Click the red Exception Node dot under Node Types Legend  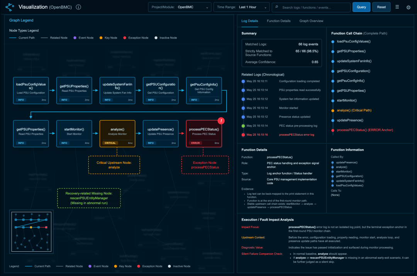[125, 38]
